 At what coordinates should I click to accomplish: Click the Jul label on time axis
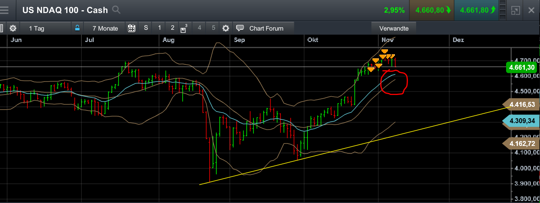coord(89,40)
